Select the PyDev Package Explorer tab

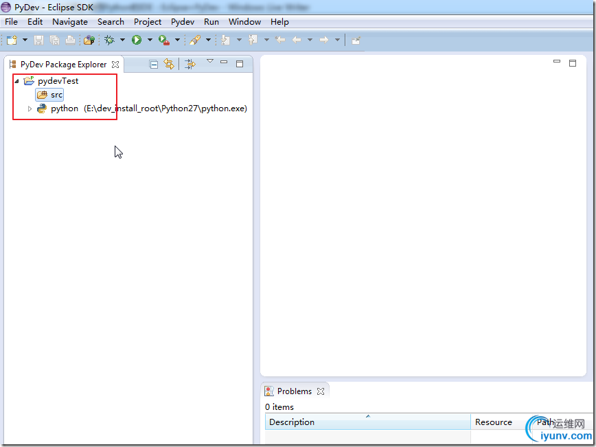tap(63, 65)
